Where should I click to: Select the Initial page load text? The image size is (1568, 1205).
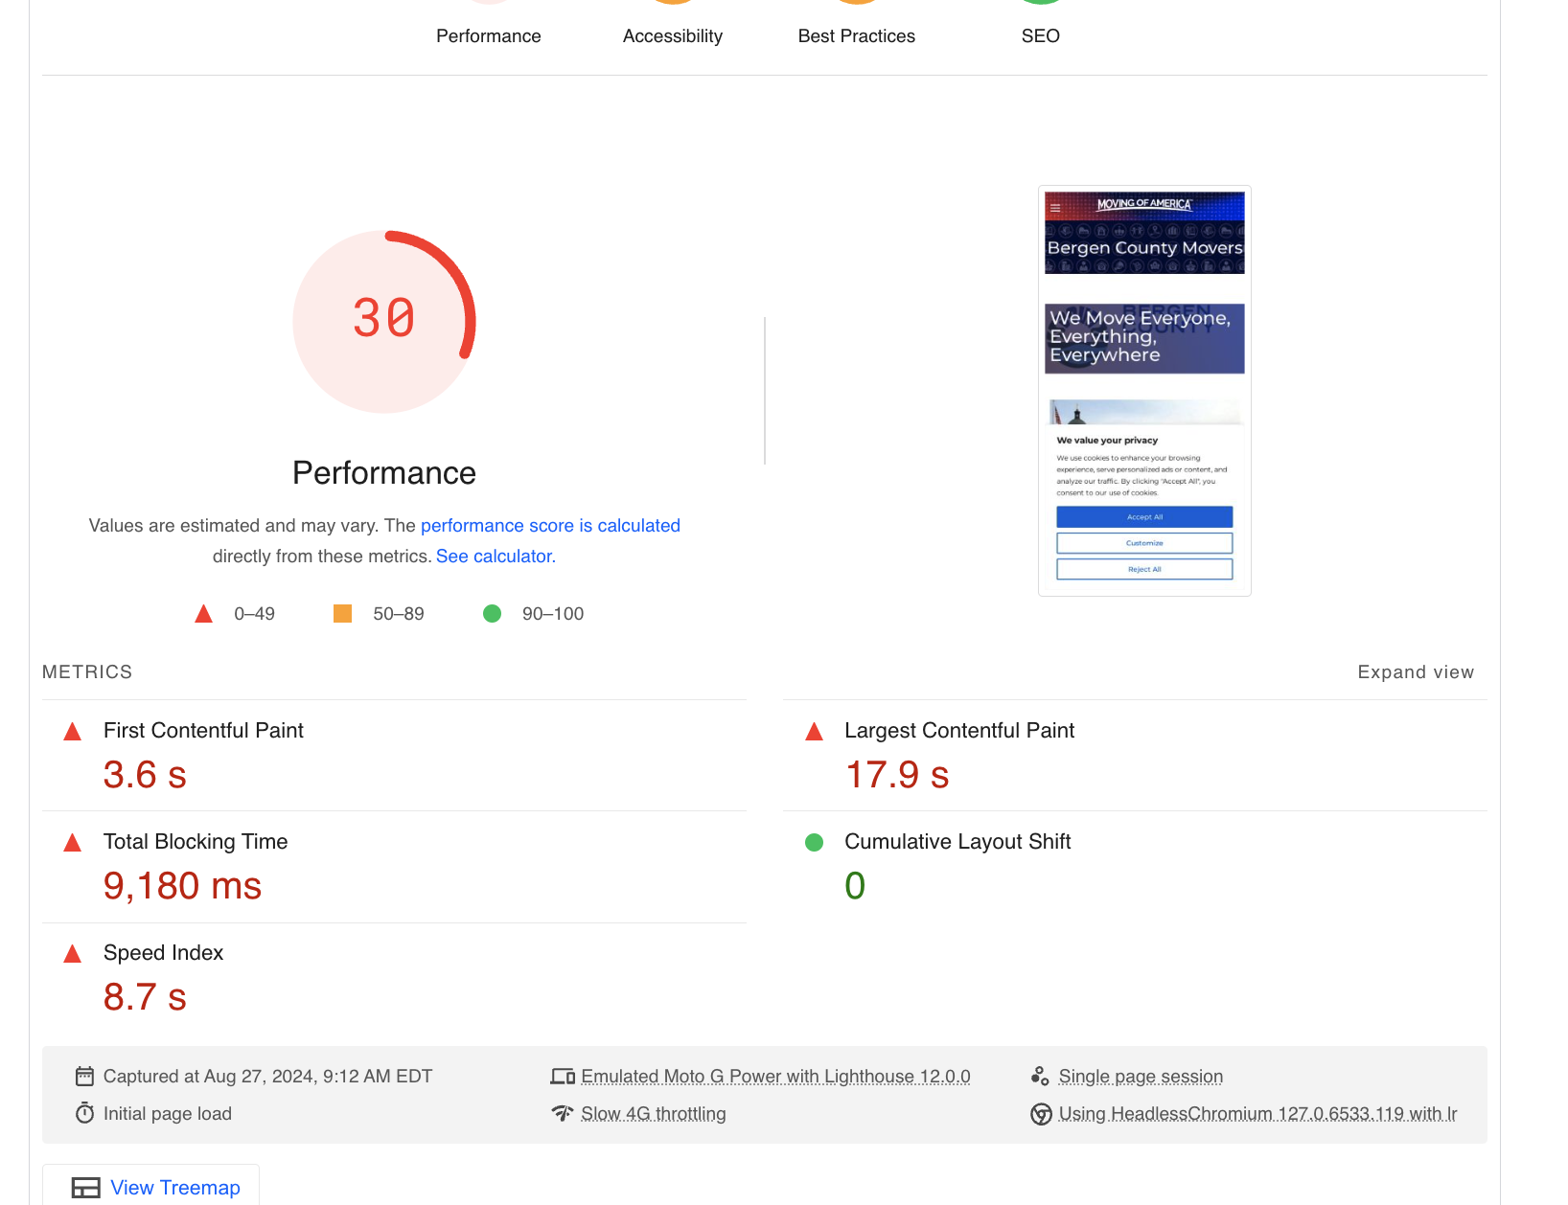click(x=168, y=1113)
